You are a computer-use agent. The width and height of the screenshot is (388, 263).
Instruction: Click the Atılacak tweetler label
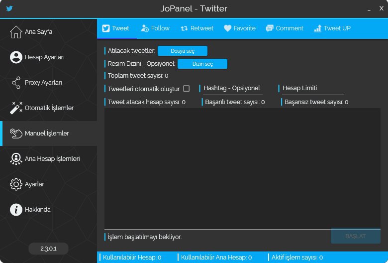pos(132,51)
